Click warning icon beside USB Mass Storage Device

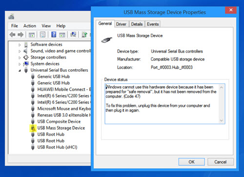coord(33,128)
